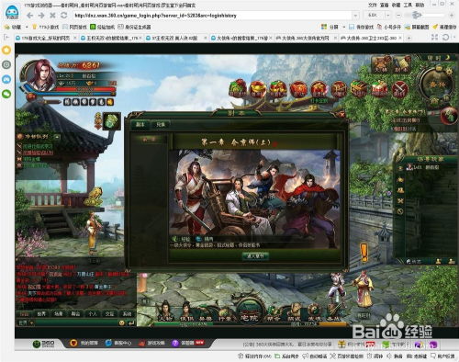Switch to the 兄弟 tab in dialog
The image size is (459, 362).
coord(161,125)
